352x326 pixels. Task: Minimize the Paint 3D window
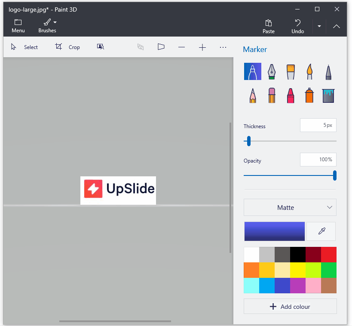pos(297,9)
